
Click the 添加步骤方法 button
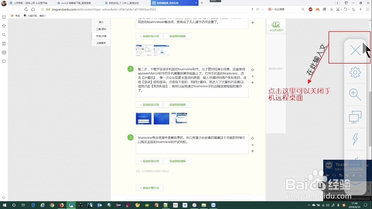click(x=150, y=188)
